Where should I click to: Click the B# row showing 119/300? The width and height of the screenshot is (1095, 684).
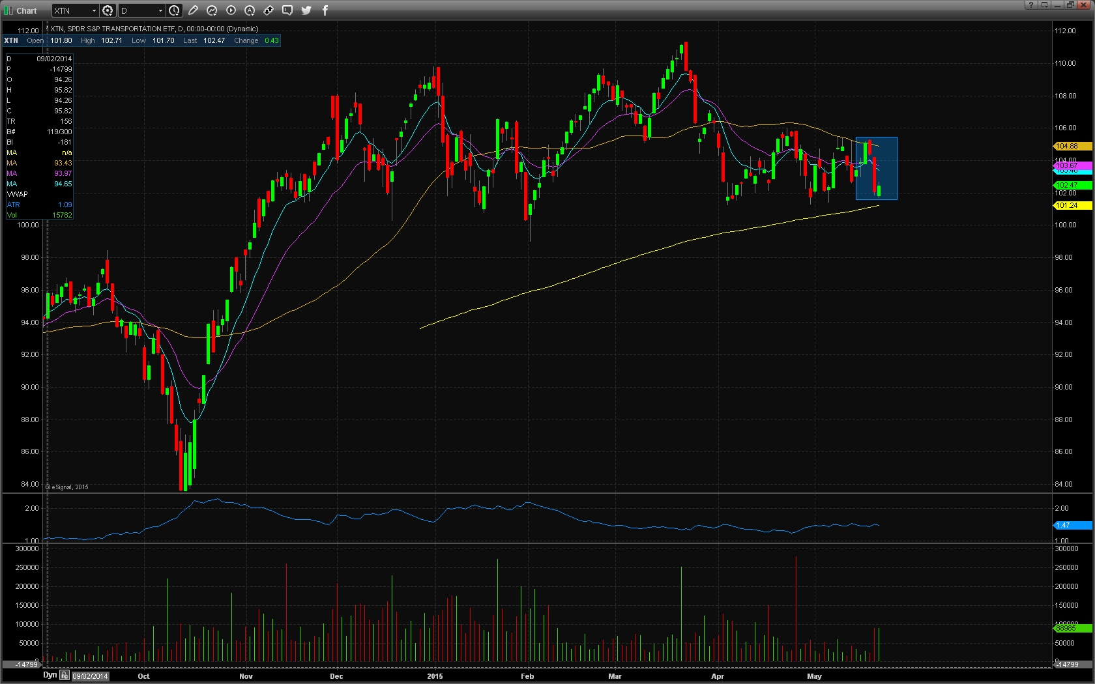(x=39, y=132)
